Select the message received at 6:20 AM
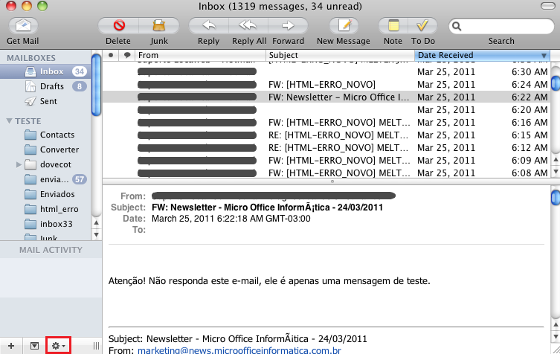 point(326,110)
